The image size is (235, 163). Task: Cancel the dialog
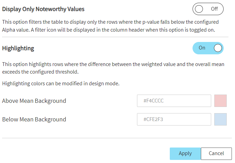pos(216,153)
